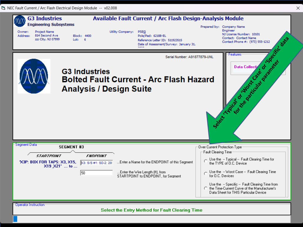
Task: Click the title bar application icon
Action: click(x=3, y=8)
